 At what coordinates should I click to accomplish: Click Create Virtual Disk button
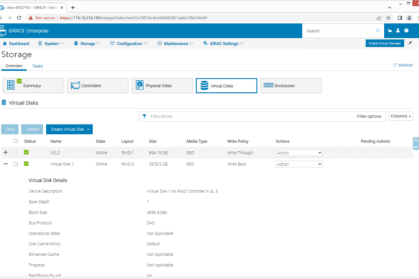[69, 129]
